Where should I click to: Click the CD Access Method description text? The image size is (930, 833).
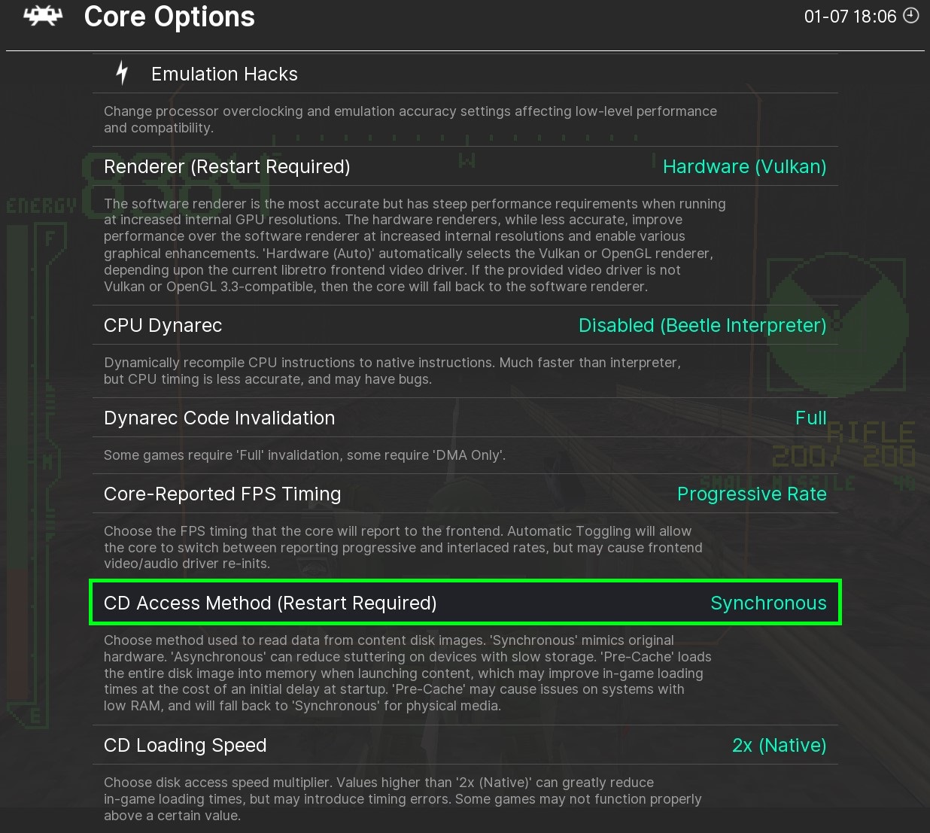407,673
